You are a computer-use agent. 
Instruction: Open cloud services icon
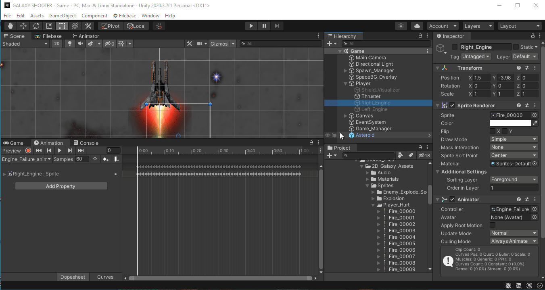pos(417,26)
